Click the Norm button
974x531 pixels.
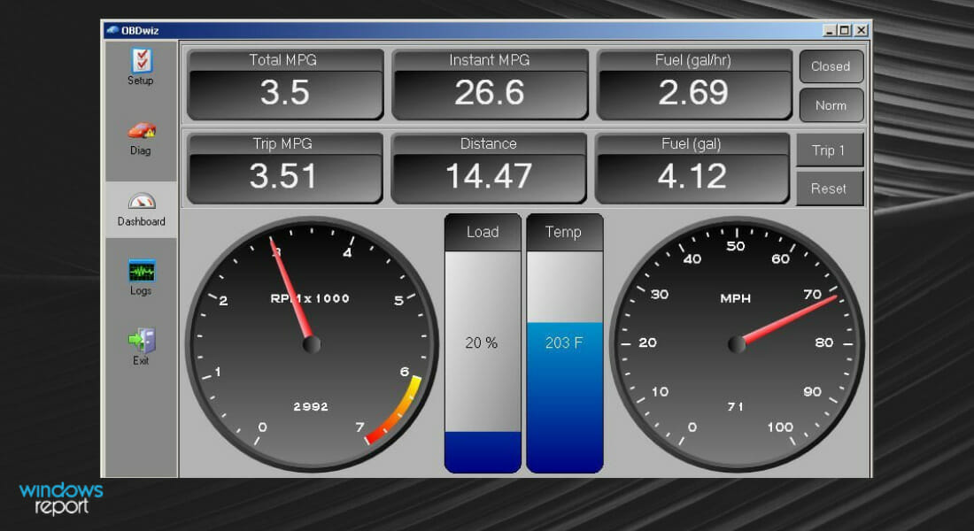(x=831, y=105)
